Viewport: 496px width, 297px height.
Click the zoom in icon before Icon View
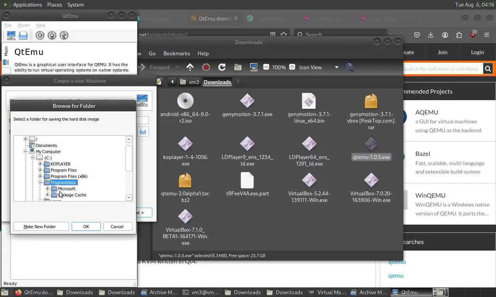(x=292, y=67)
